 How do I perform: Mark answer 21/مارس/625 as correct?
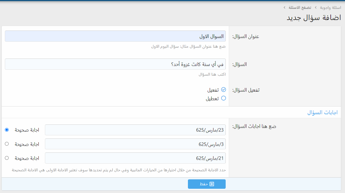pyautogui.click(x=7, y=158)
